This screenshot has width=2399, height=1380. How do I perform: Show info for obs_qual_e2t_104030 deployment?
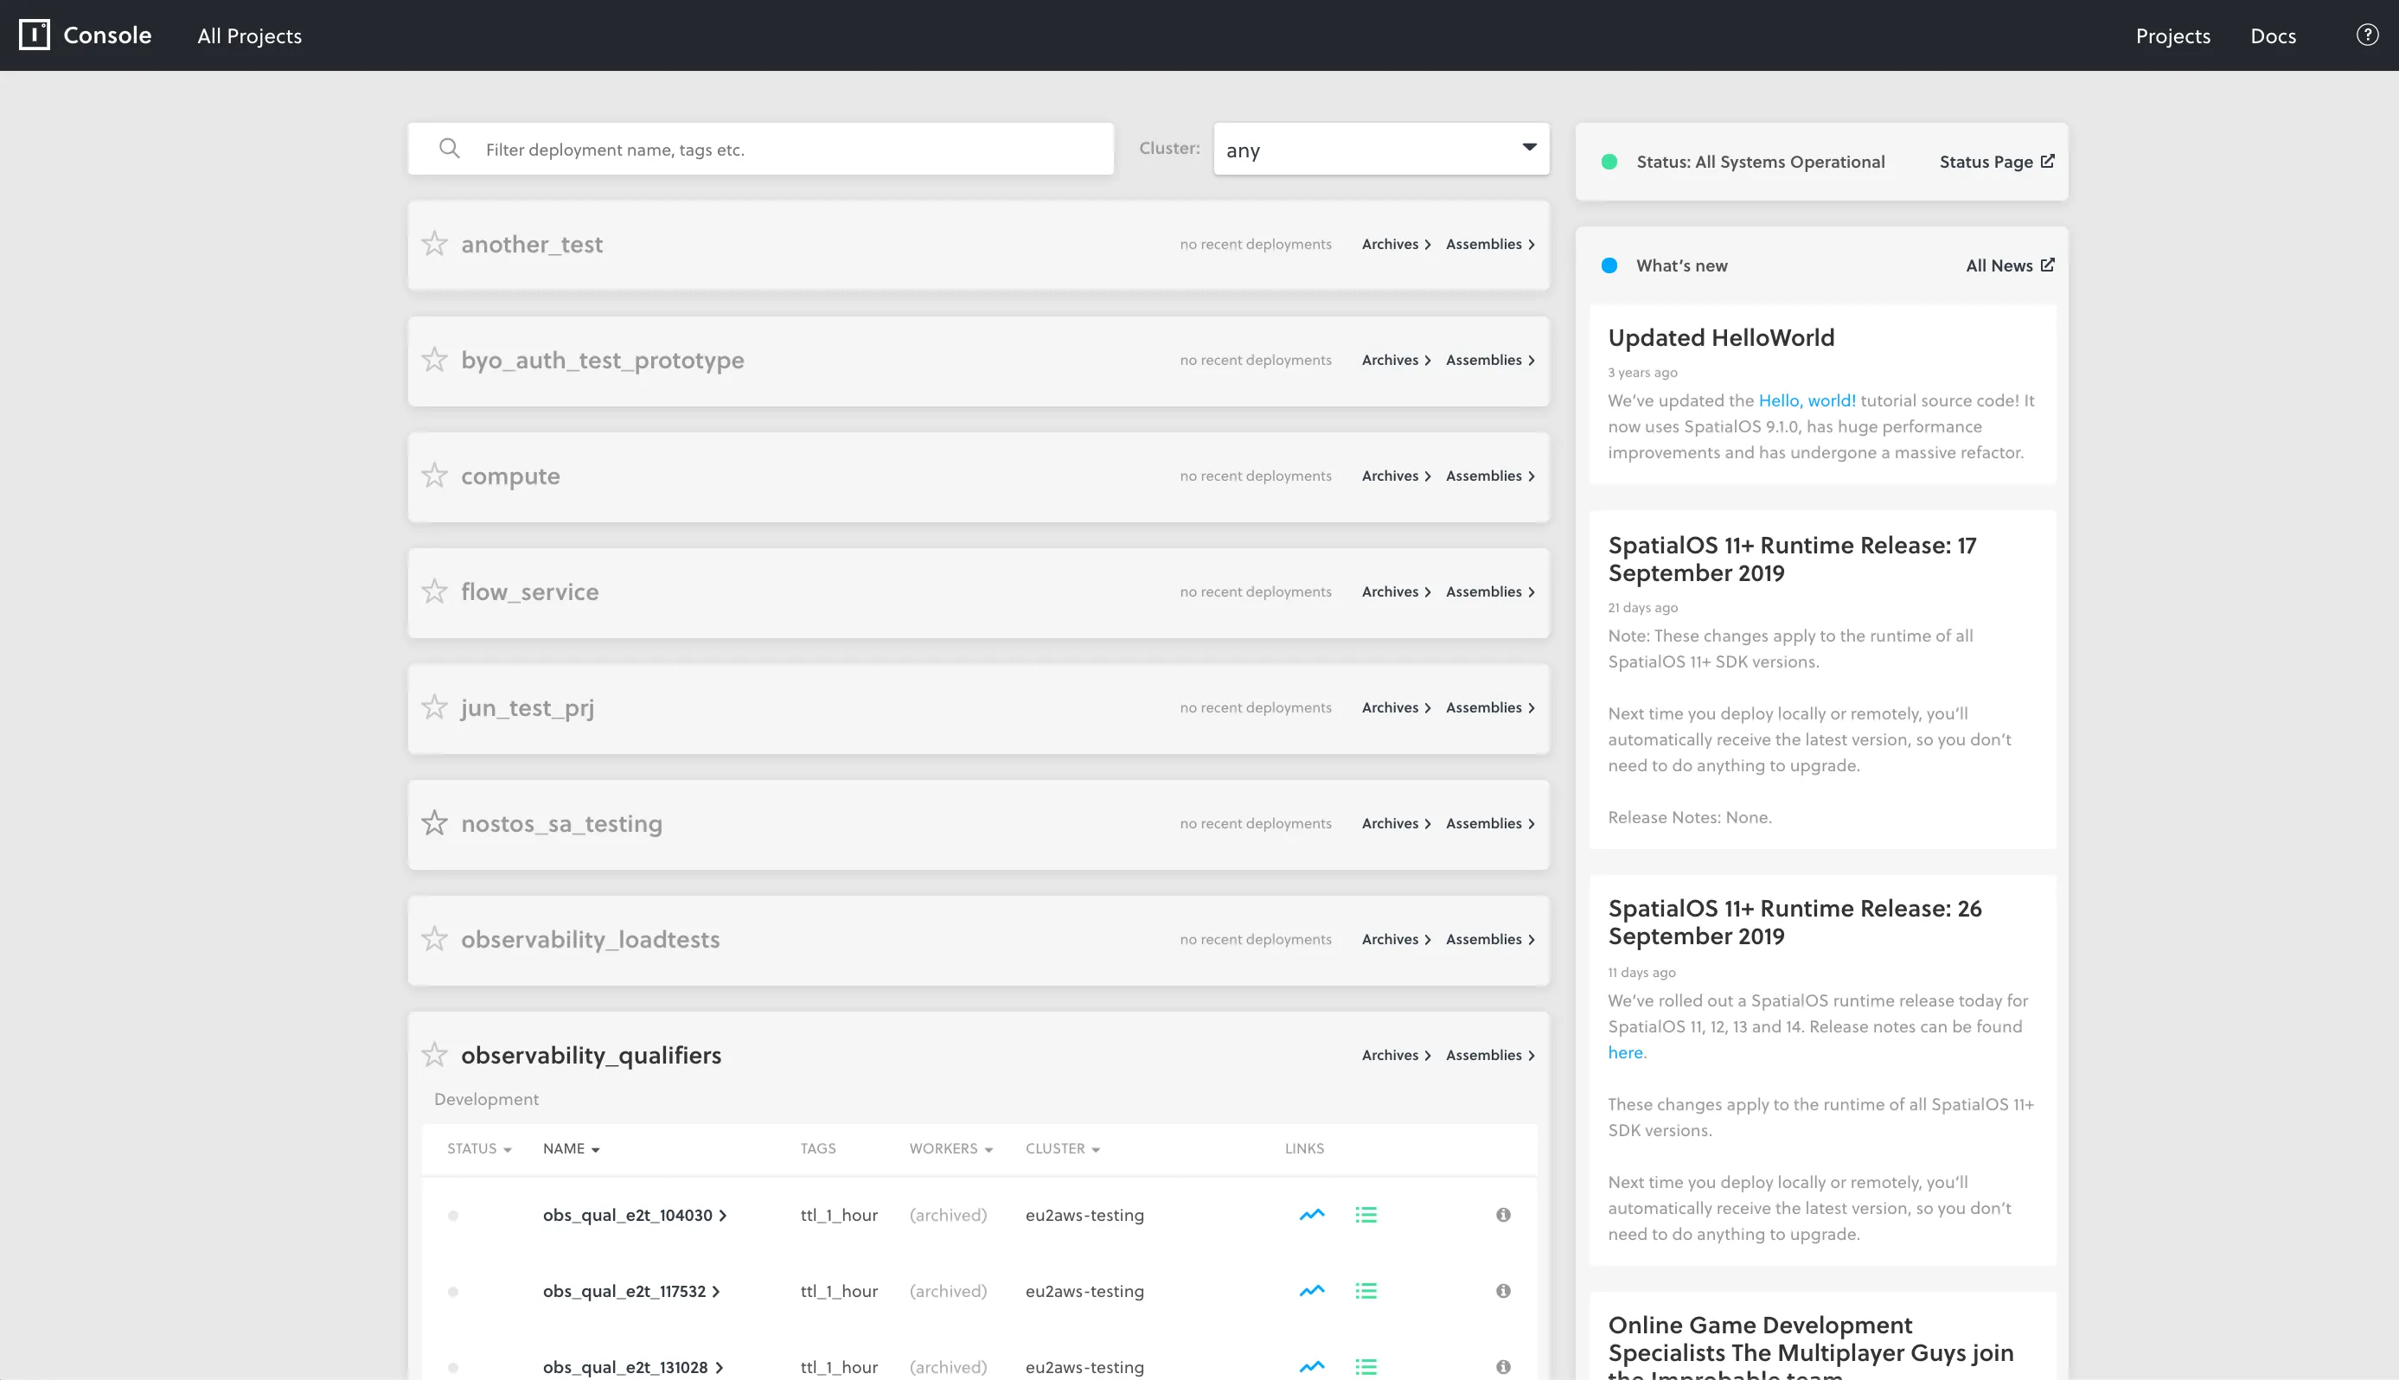click(1503, 1215)
